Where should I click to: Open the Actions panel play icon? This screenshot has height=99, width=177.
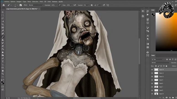[148, 15]
